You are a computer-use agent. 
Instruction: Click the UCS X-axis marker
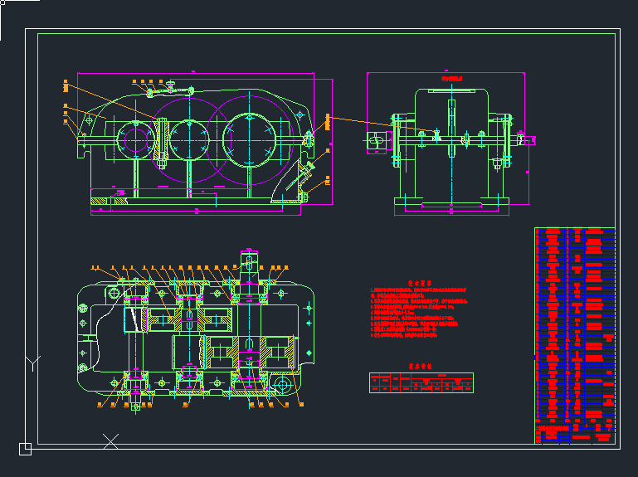click(x=110, y=440)
